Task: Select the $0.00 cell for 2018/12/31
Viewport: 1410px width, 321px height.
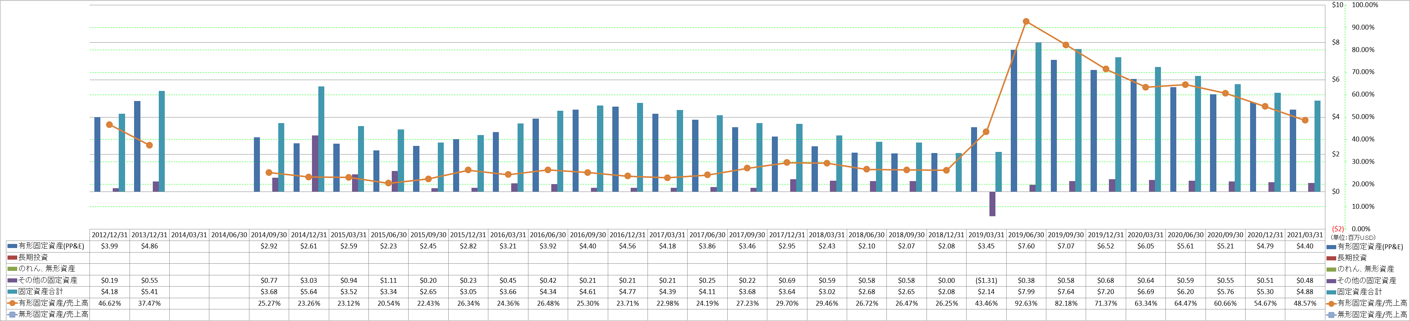Action: click(x=946, y=281)
